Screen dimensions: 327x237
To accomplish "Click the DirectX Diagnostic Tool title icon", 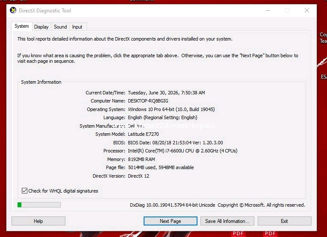I will pyautogui.click(x=13, y=10).
